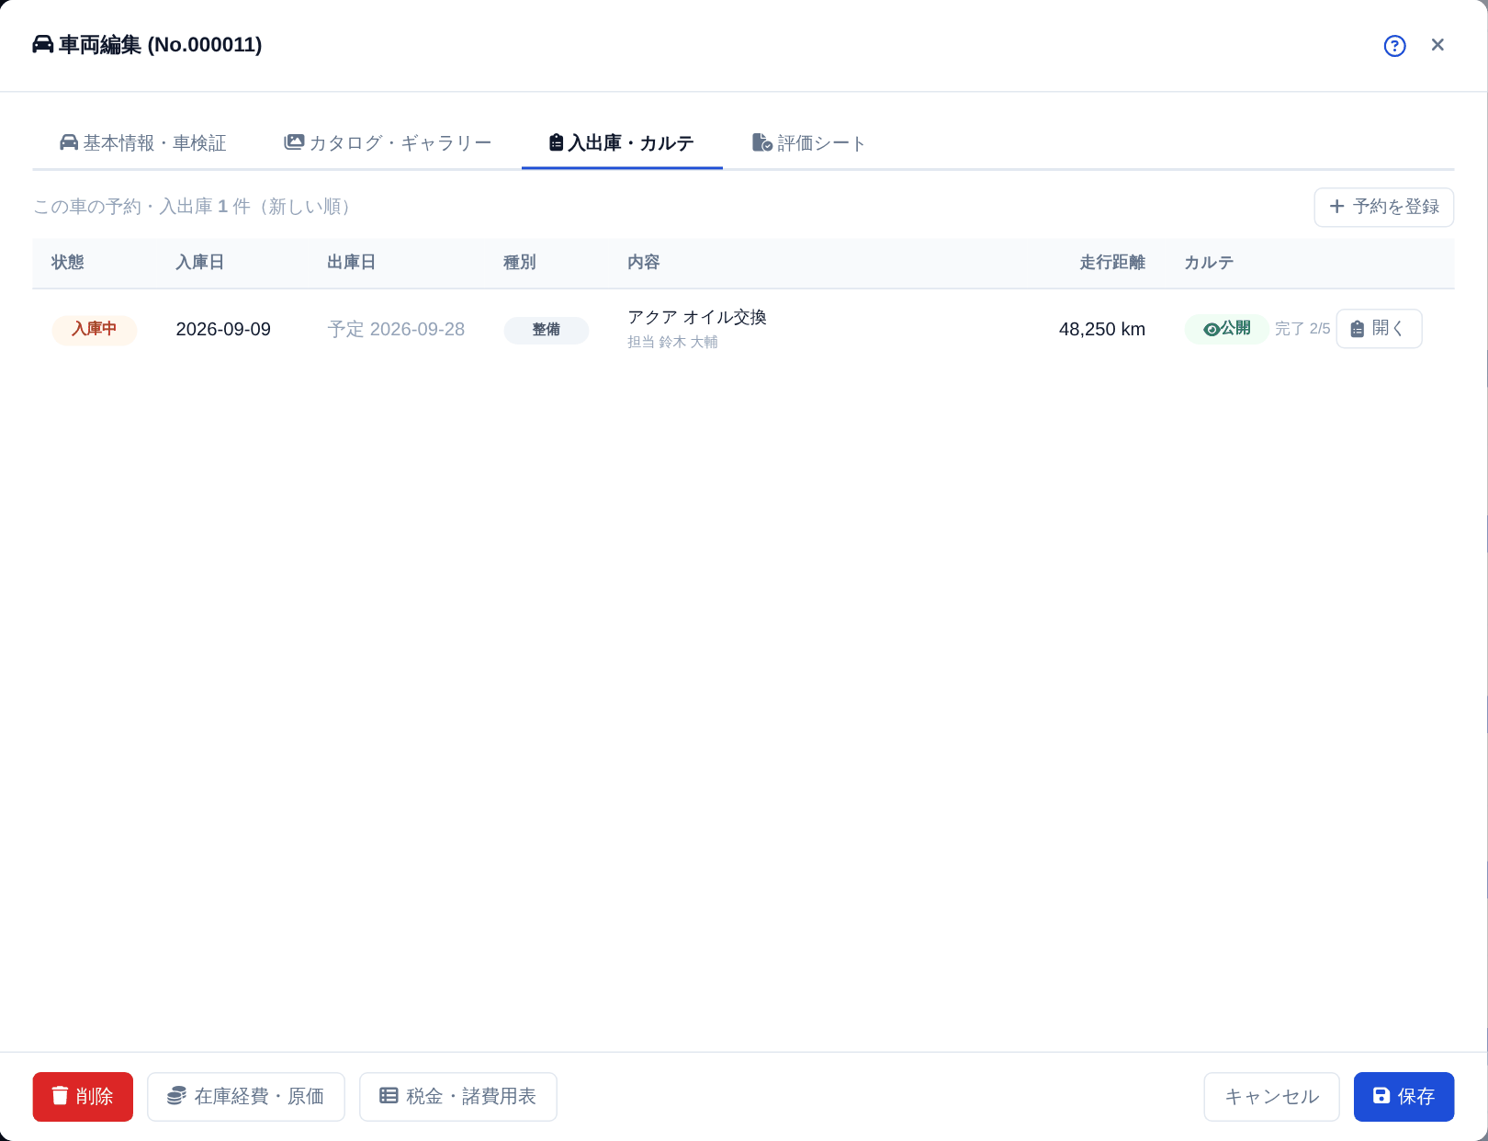Viewport: 1488px width, 1141px height.
Task: Click the 担当 鈴木 大輔 text
Action: (x=672, y=342)
